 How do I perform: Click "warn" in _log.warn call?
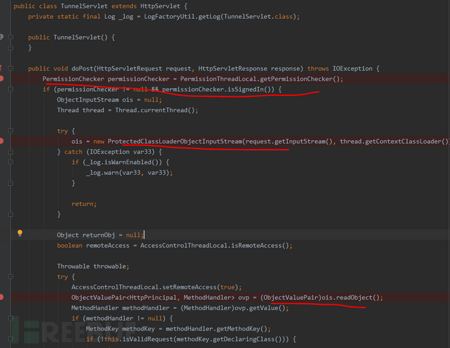[112, 173]
